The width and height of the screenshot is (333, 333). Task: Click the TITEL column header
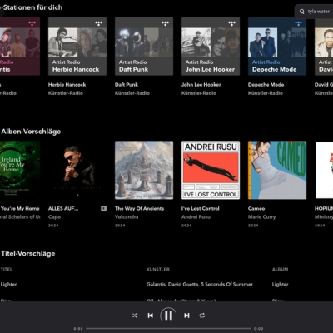7,269
